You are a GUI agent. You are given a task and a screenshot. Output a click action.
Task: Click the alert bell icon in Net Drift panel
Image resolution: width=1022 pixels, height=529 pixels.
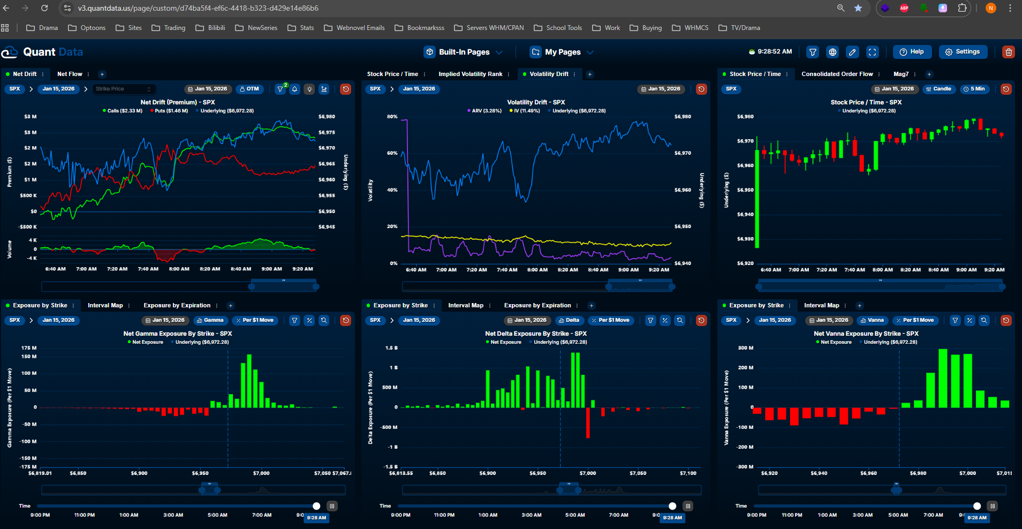point(295,89)
